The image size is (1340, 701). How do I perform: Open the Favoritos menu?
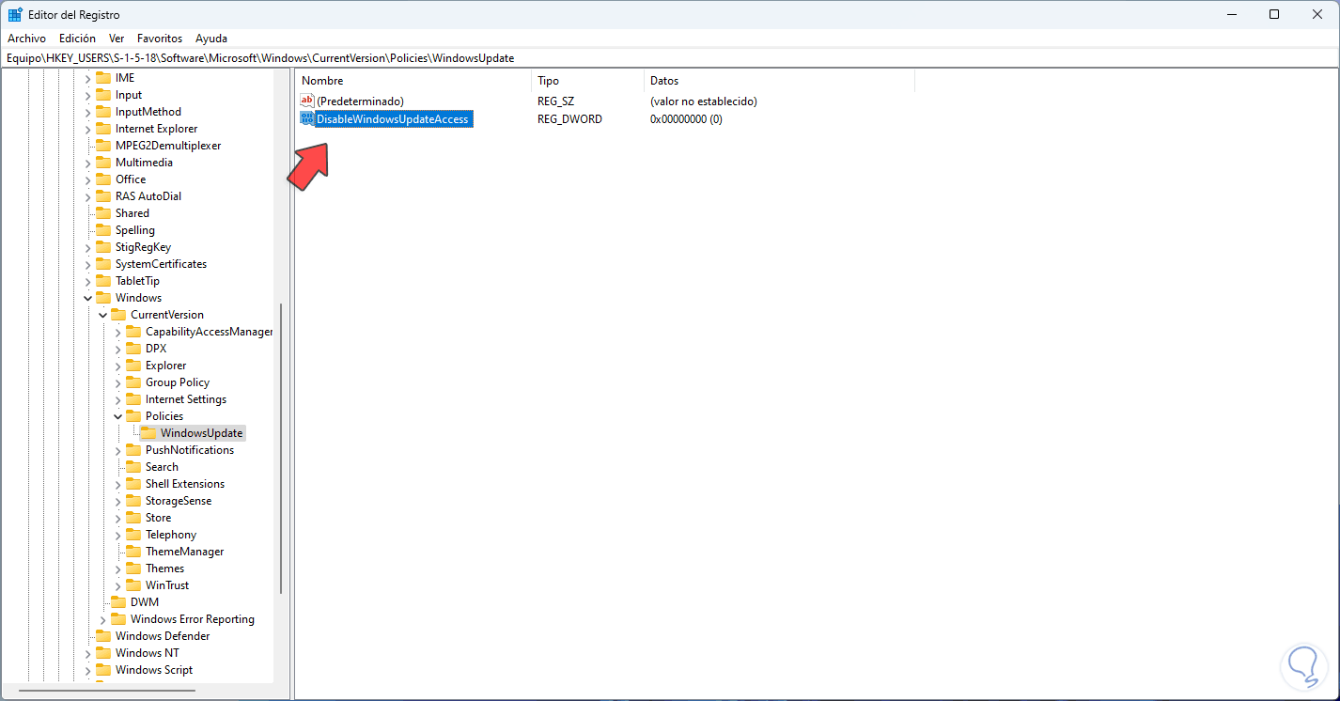coord(160,39)
